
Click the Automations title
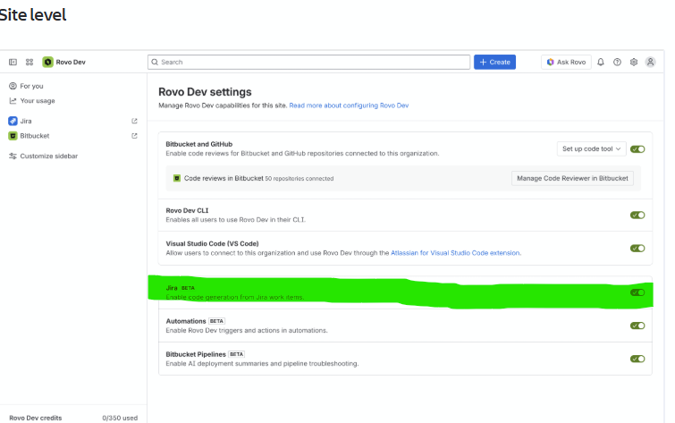point(186,321)
